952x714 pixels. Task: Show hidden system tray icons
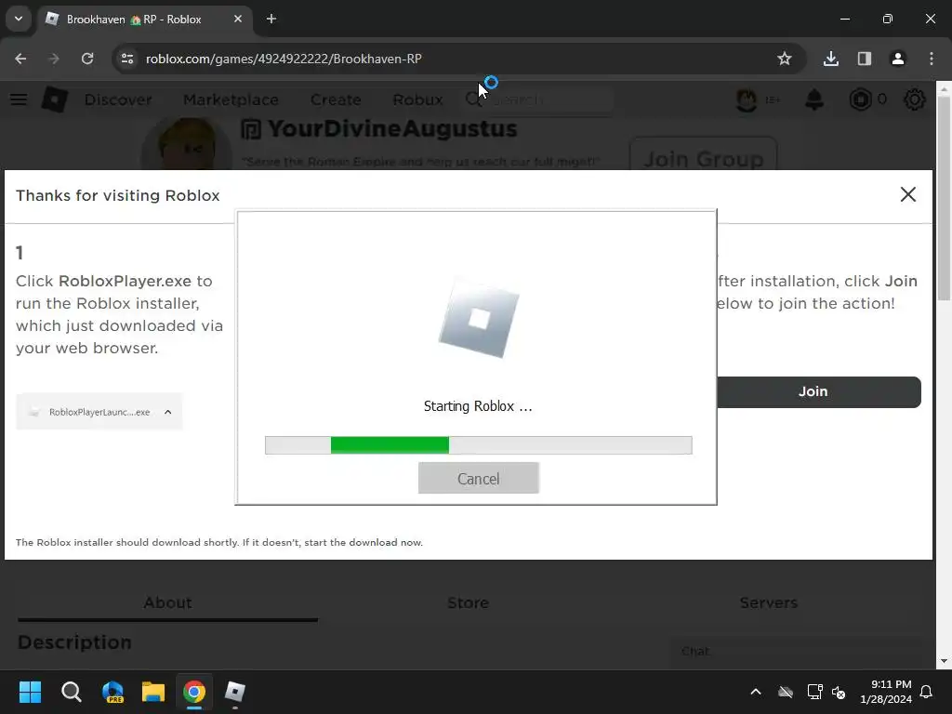pyautogui.click(x=756, y=692)
